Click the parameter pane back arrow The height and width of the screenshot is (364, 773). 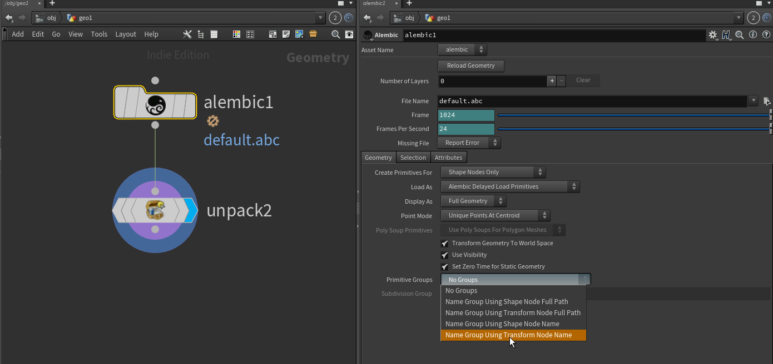[x=367, y=18]
